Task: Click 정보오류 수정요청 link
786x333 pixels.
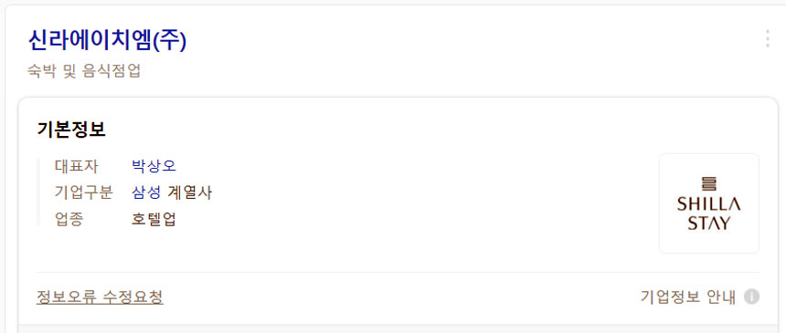Action: [x=100, y=297]
